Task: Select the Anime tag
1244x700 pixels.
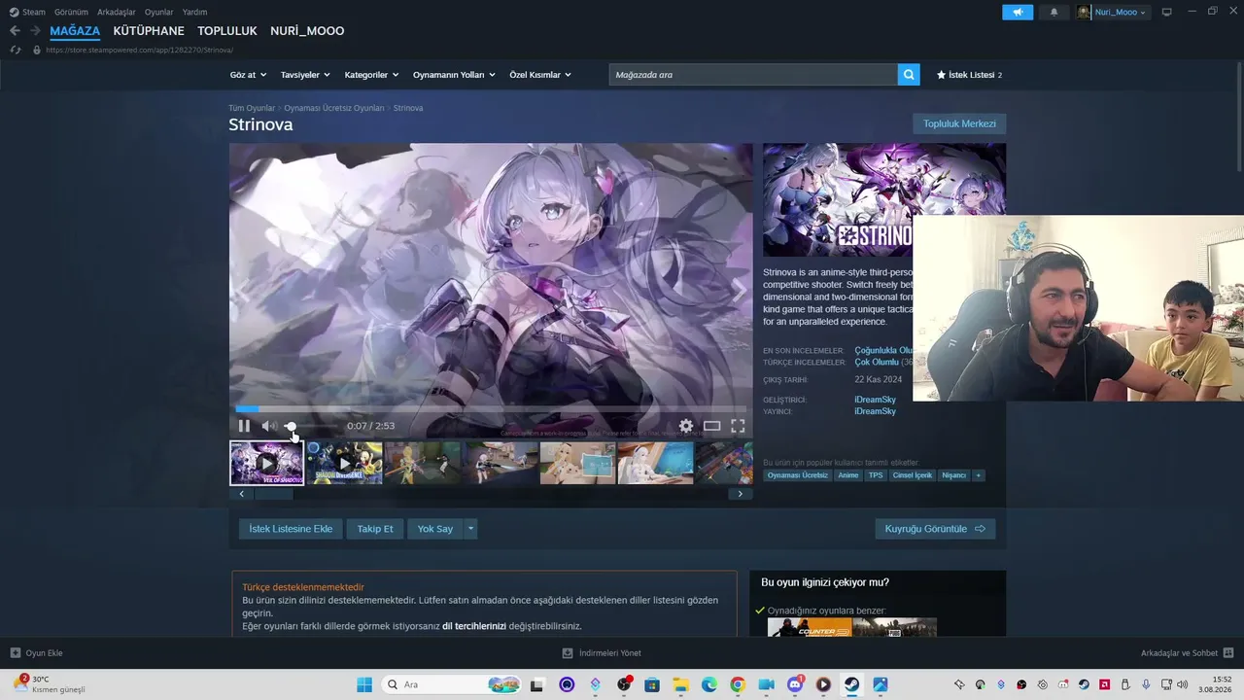Action: tap(848, 475)
